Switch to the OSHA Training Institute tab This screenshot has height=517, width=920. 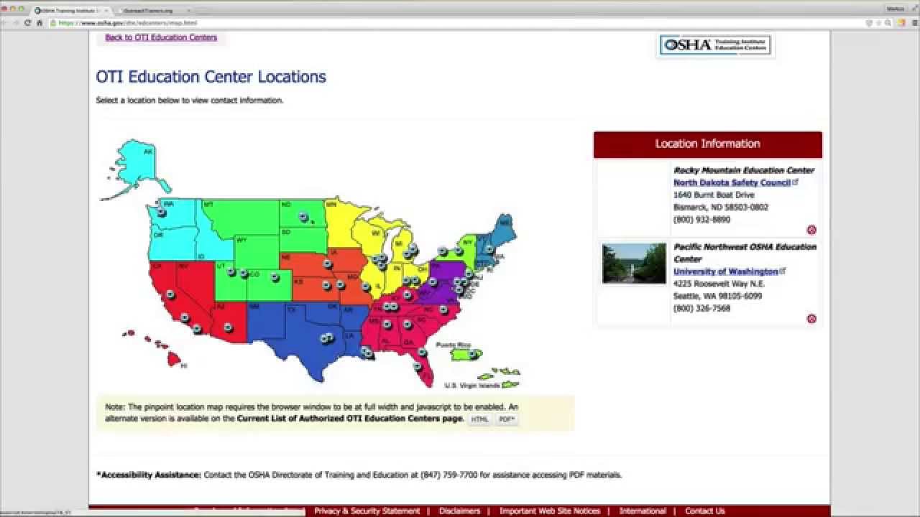[72, 11]
